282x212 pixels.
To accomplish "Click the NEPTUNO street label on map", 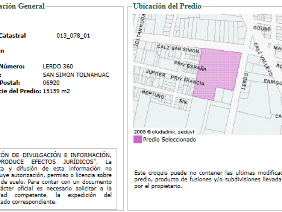I will (x=153, y=94).
